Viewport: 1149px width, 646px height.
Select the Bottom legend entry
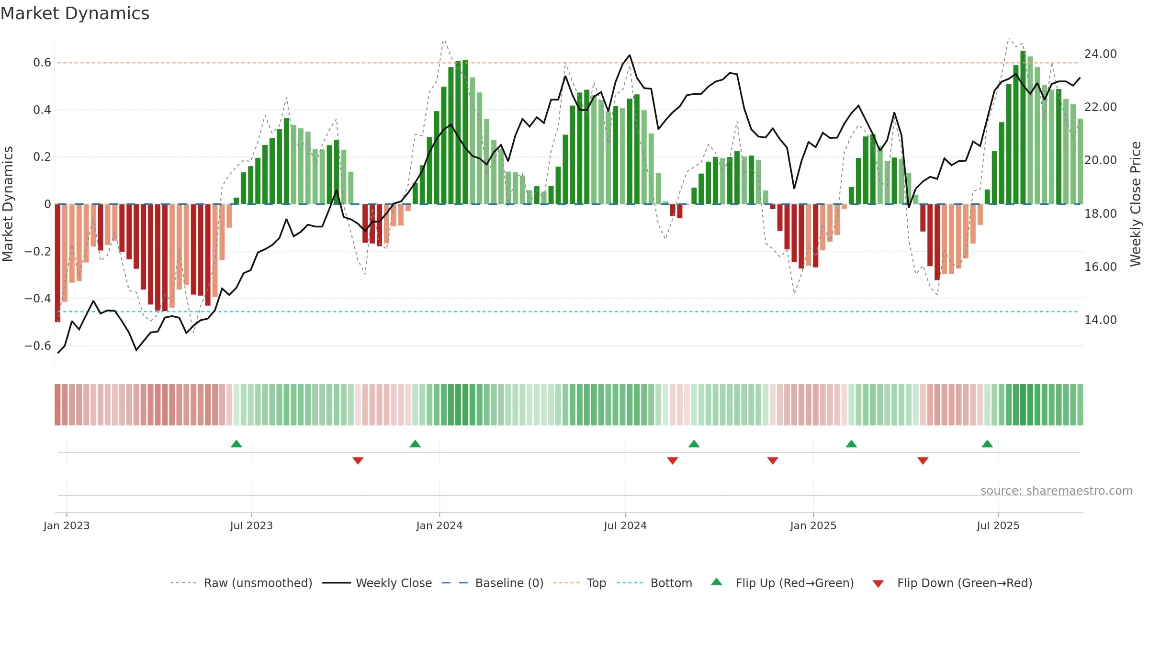coord(654,583)
